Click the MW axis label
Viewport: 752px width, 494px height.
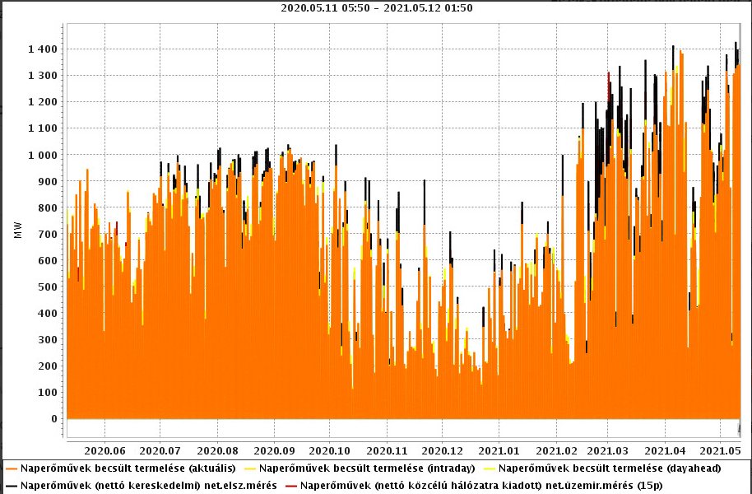pyautogui.click(x=18, y=231)
